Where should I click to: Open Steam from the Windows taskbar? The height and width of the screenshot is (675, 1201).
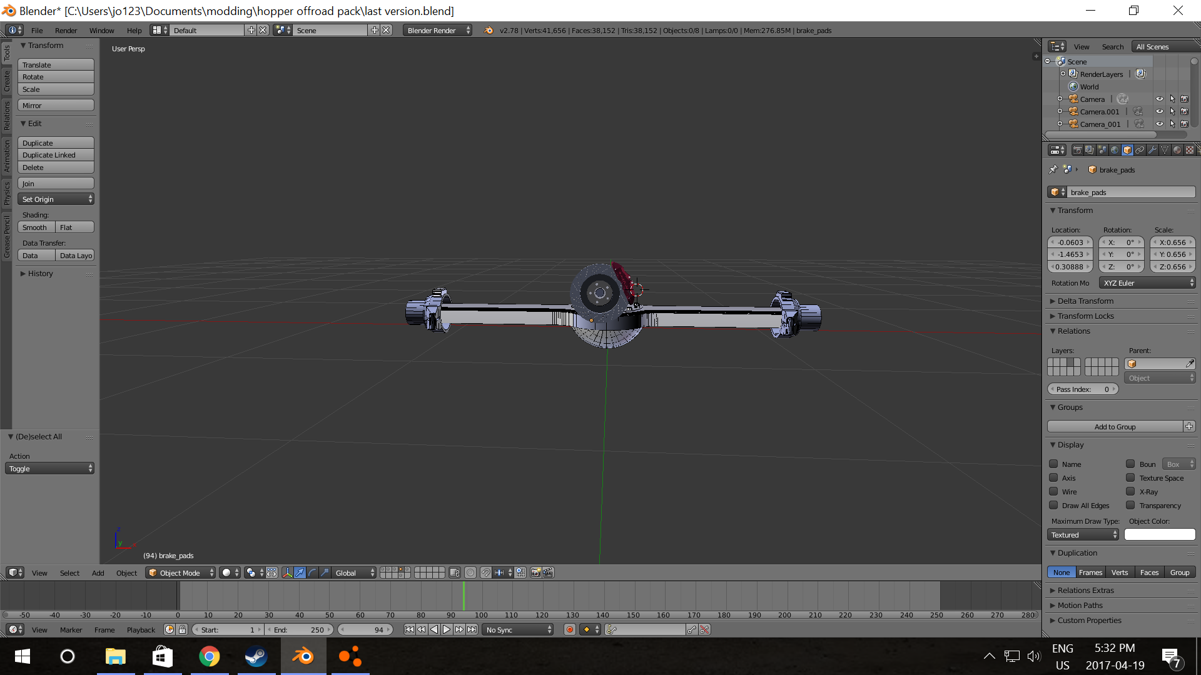pos(256,656)
